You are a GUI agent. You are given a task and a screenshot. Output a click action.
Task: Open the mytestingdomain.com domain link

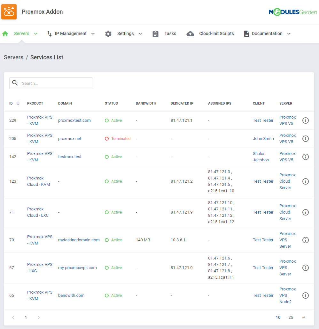pos(79,240)
